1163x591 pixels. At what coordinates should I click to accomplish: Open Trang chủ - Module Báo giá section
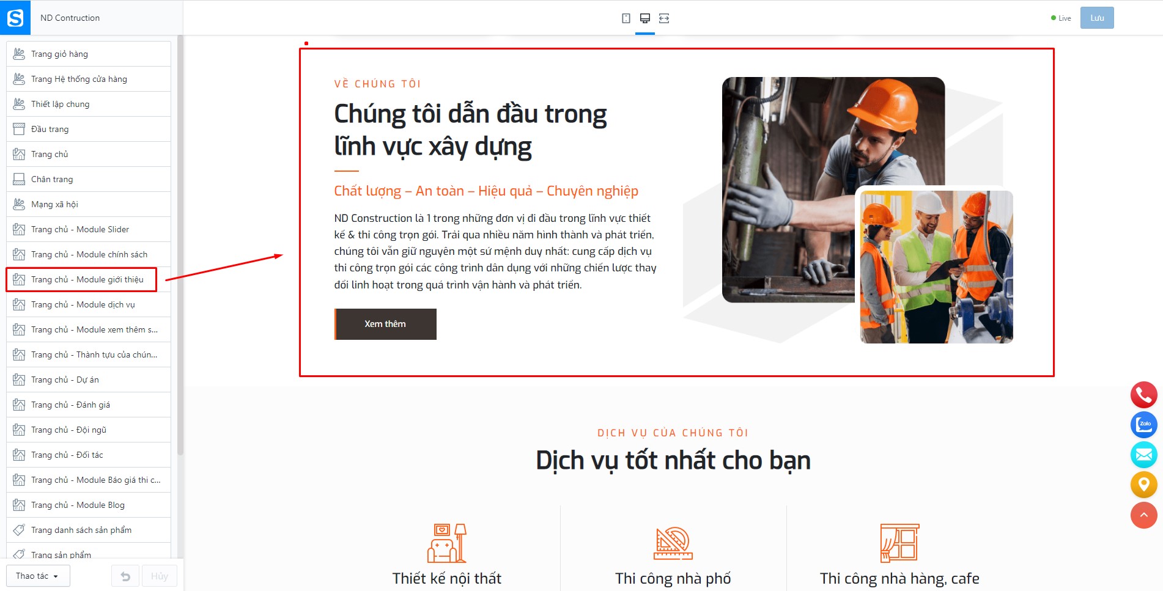tap(89, 480)
